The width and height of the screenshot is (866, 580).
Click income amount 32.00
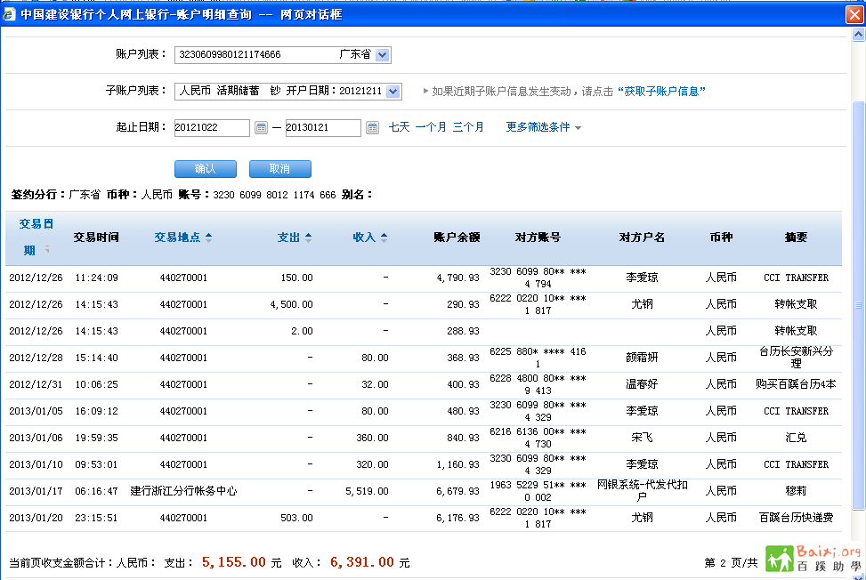[375, 384]
